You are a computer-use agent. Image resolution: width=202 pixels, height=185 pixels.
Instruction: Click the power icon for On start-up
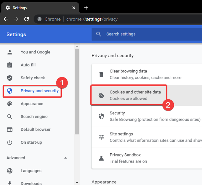[x=10, y=142]
